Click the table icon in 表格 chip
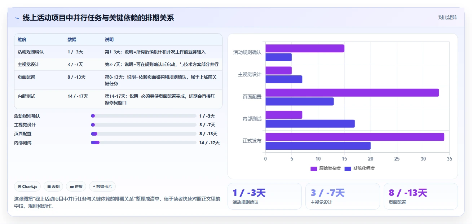This screenshot has height=224, width=472. point(49,186)
